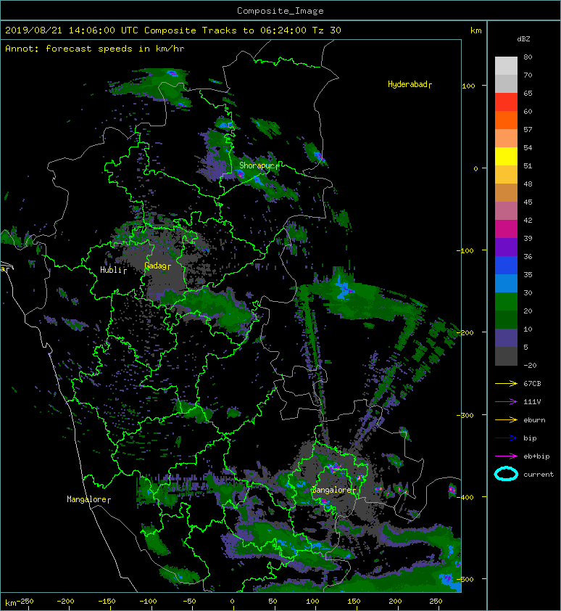Viewport: 561px width, 611px height.
Task: Click the 0 bottom axis label
Action: click(x=232, y=602)
